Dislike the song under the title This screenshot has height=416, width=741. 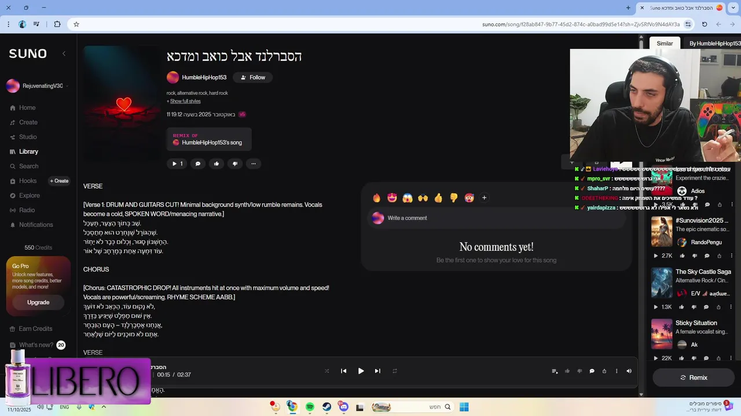point(235,164)
